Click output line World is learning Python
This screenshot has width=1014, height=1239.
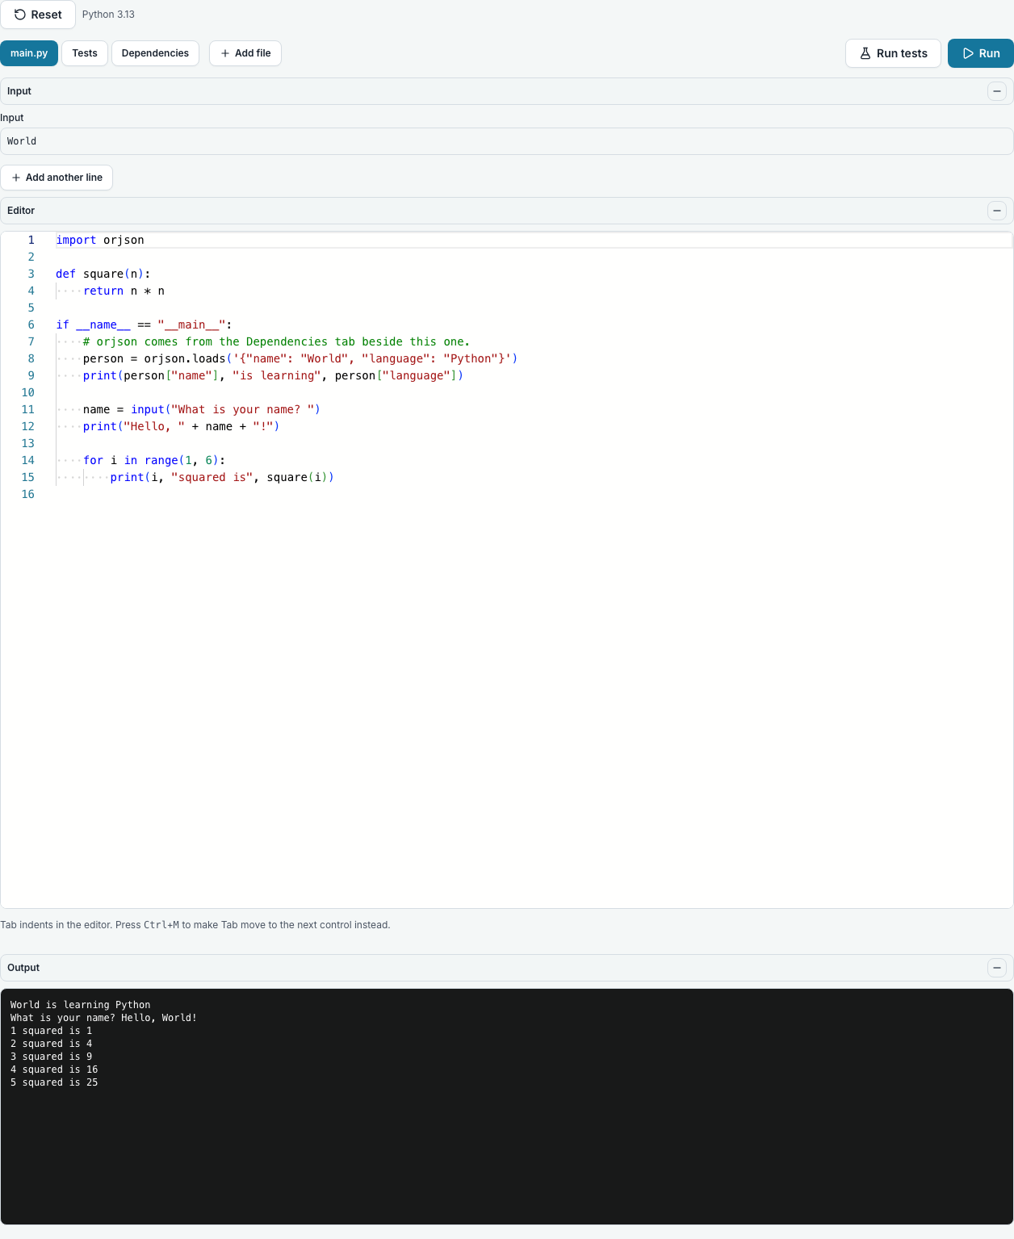coord(80,1005)
